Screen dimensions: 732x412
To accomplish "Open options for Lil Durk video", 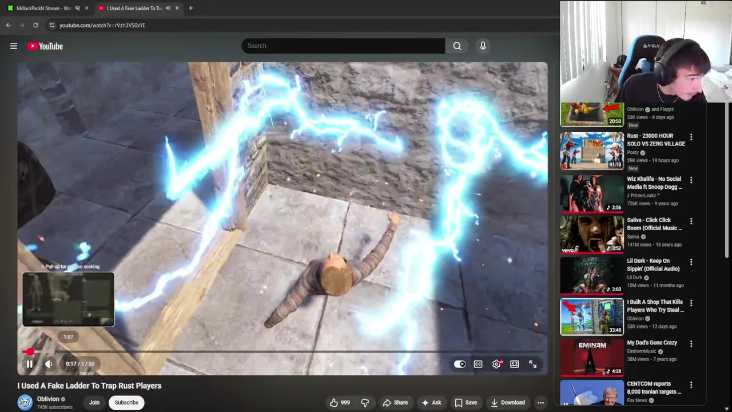I will coord(691,262).
